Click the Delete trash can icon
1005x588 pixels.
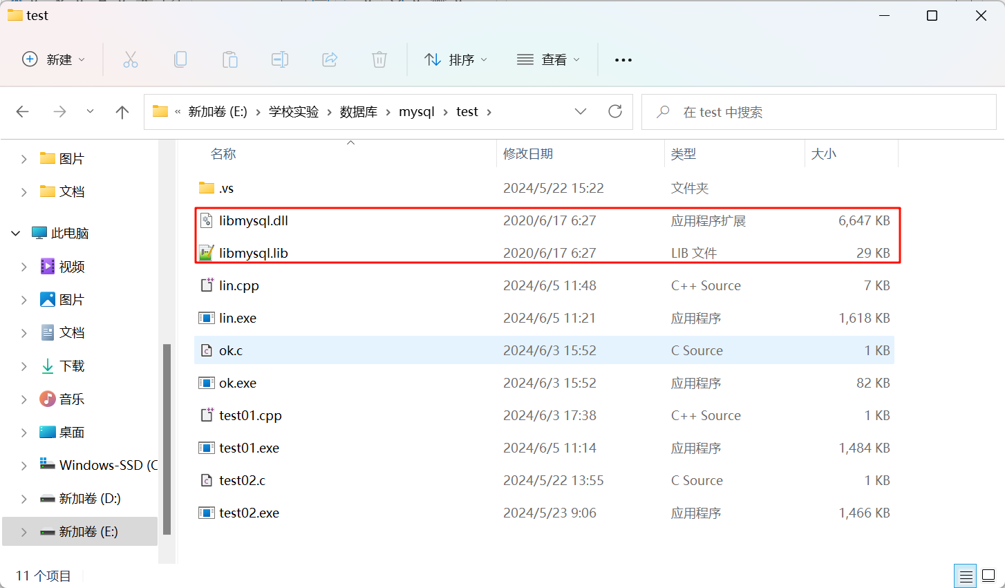[379, 59]
